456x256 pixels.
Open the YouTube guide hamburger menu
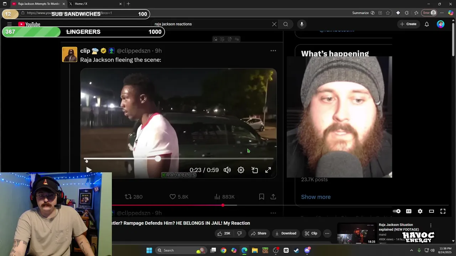9,24
